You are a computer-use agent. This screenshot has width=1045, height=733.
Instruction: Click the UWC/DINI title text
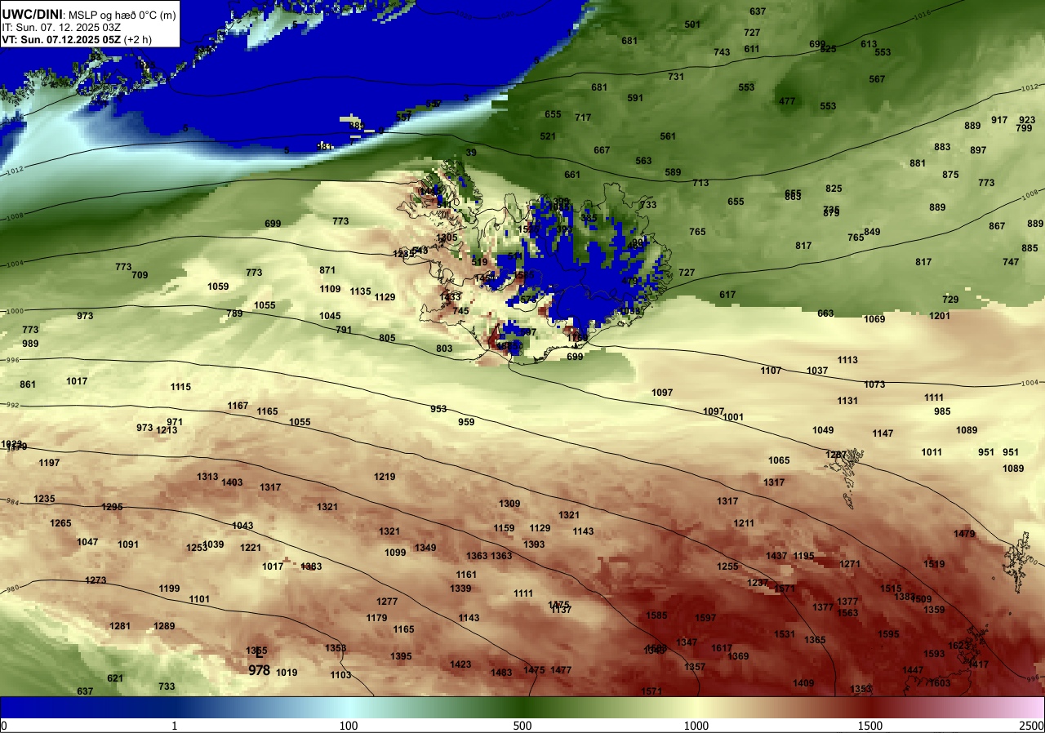coord(33,13)
